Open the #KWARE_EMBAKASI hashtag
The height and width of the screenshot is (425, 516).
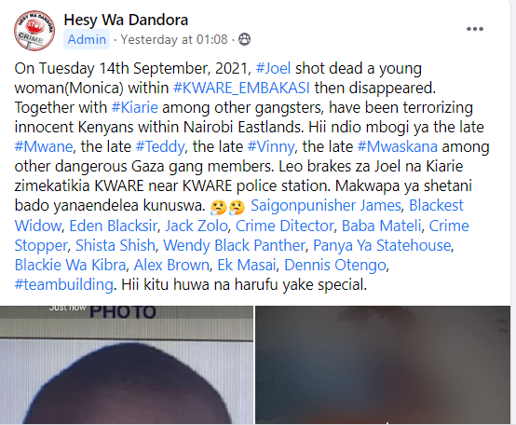[241, 88]
